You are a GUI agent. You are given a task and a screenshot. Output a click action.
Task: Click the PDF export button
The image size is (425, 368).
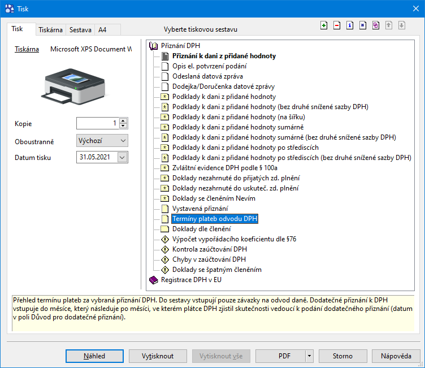click(x=280, y=356)
